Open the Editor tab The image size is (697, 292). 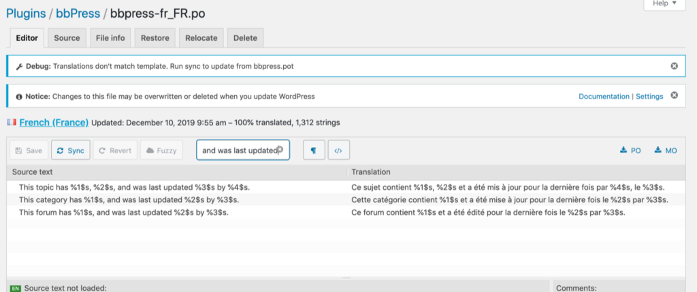coord(27,38)
